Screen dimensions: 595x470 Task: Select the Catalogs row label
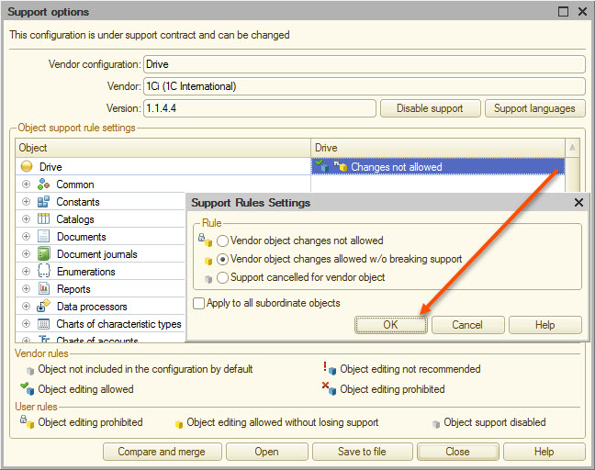(75, 219)
